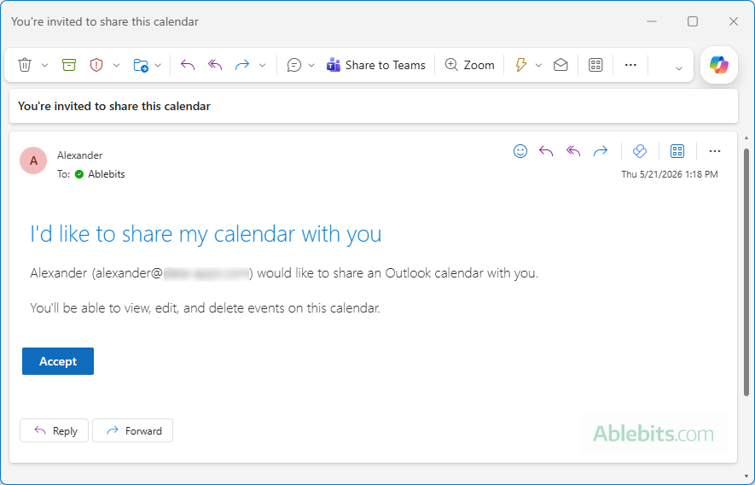755x485 pixels.
Task: Click Reply All icon in message header
Action: coord(573,151)
